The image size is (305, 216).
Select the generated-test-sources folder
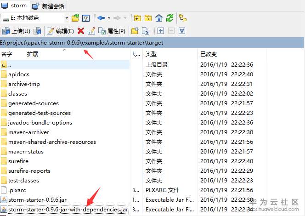tap(40, 113)
